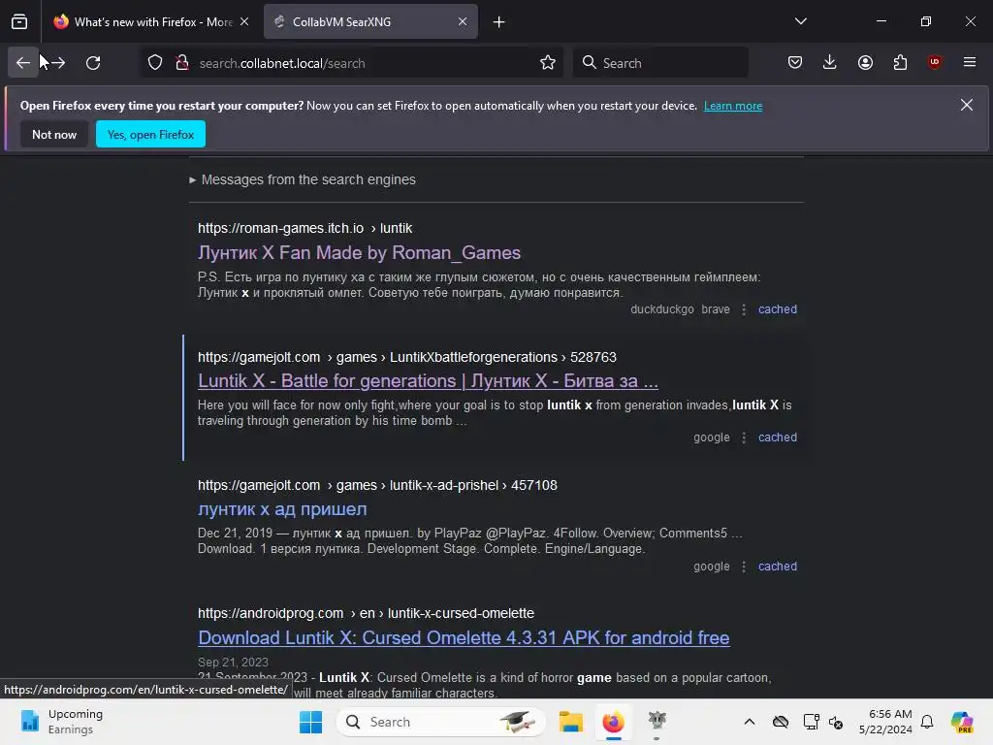Open the лунтик х ад пришел result
The width and height of the screenshot is (993, 745).
(x=282, y=509)
